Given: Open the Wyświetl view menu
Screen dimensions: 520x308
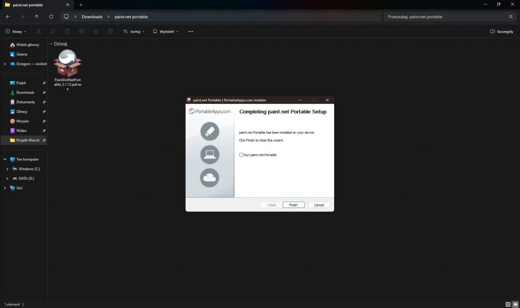Looking at the screenshot, I should click(166, 31).
